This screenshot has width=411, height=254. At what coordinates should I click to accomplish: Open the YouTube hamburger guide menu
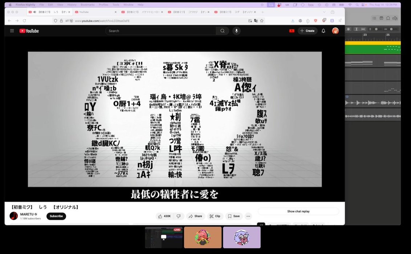[x=12, y=30]
